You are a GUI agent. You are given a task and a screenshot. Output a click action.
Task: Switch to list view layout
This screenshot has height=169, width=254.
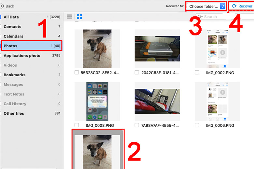pyautogui.click(x=69, y=17)
